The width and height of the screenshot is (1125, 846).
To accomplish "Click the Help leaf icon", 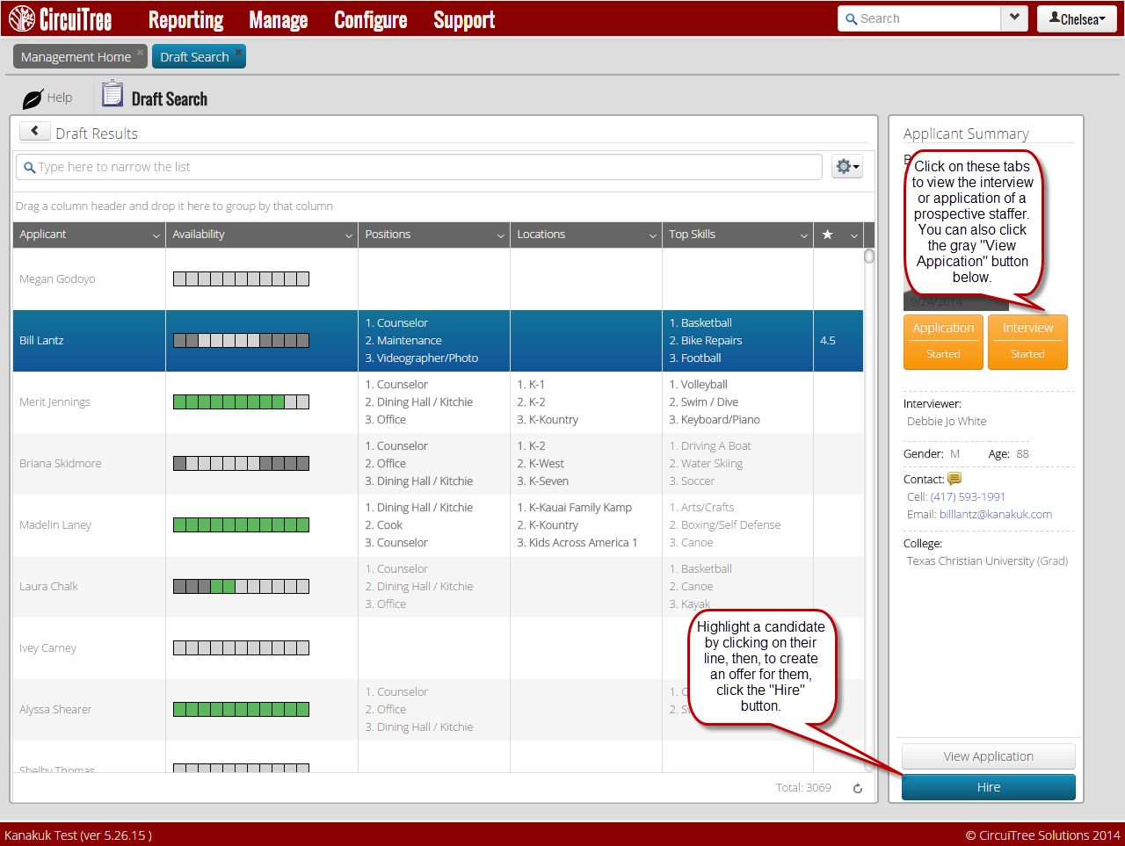I will 33,98.
